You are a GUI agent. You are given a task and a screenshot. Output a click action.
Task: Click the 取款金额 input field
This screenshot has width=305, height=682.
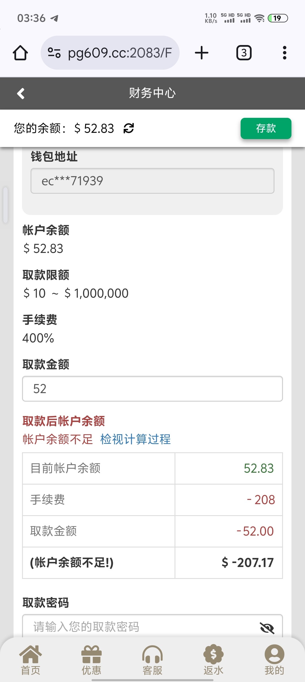pyautogui.click(x=152, y=389)
